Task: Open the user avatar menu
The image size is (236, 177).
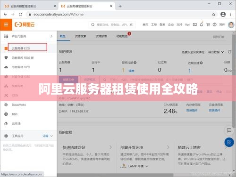Action: pyautogui.click(x=231, y=25)
